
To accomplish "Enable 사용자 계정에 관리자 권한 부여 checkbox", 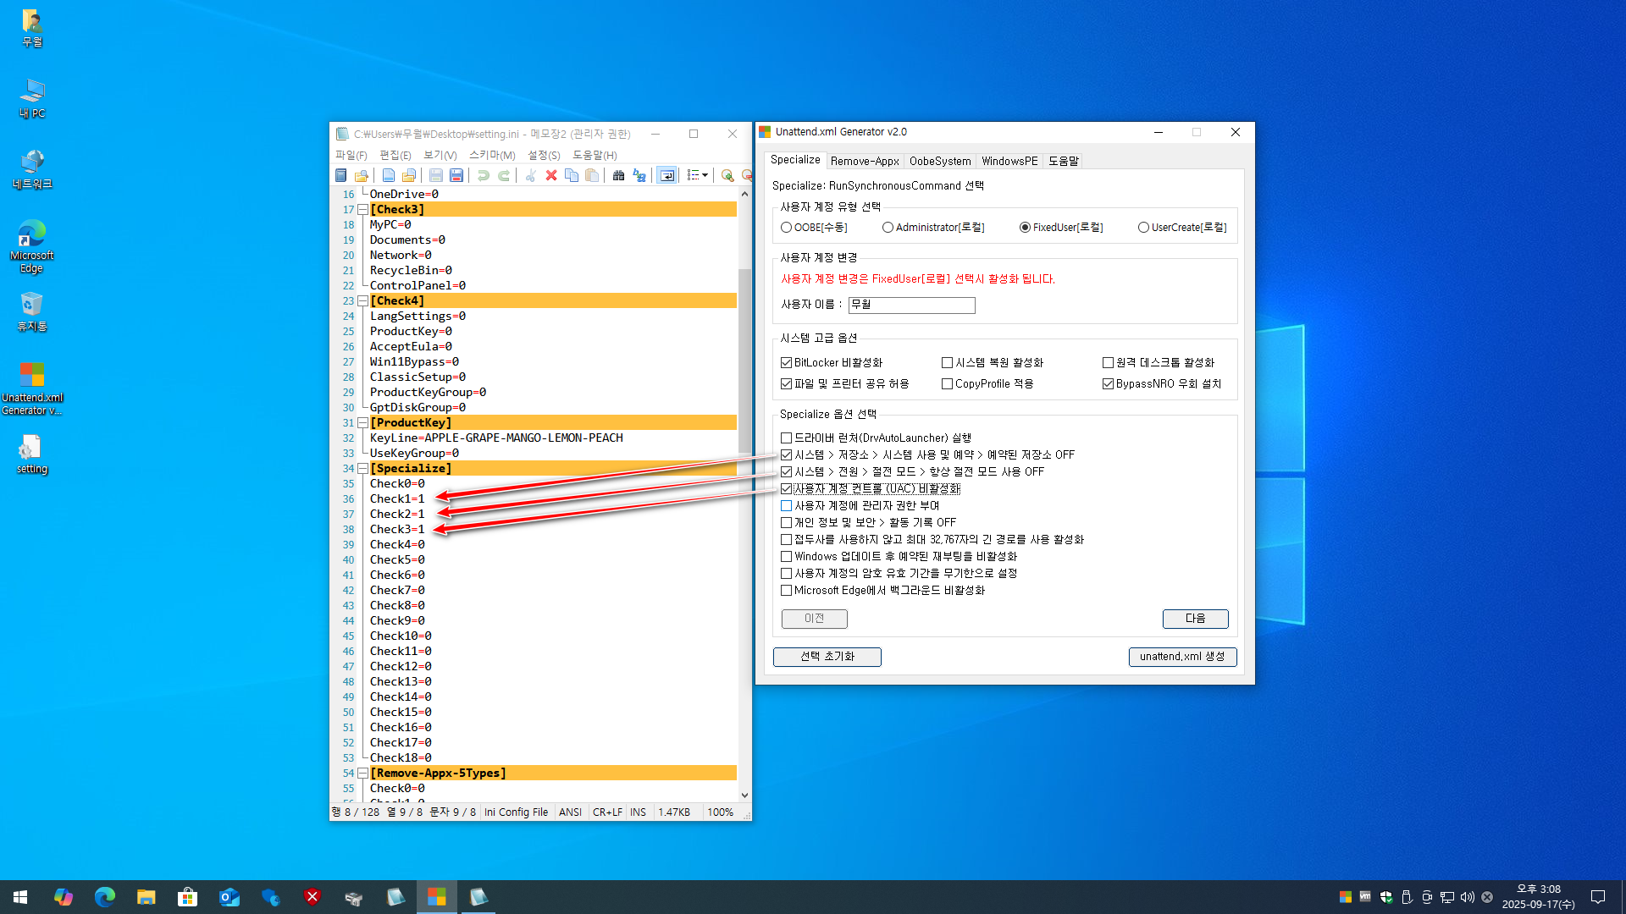I will tap(786, 505).
